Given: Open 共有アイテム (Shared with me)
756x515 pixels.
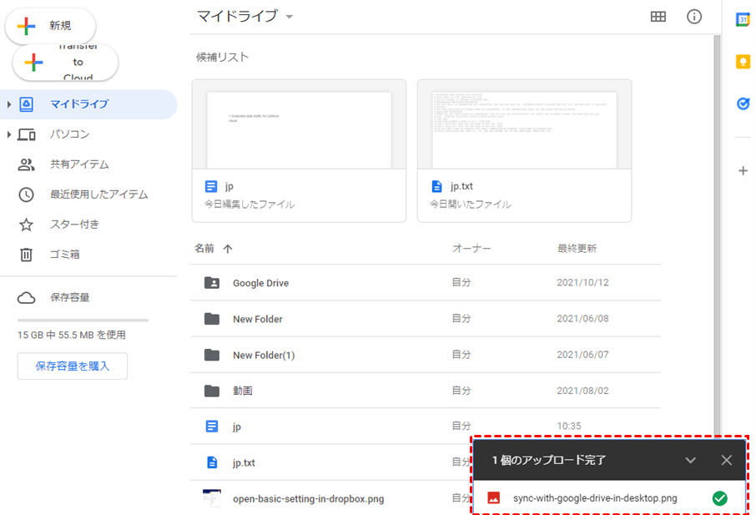Looking at the screenshot, I should click(79, 164).
